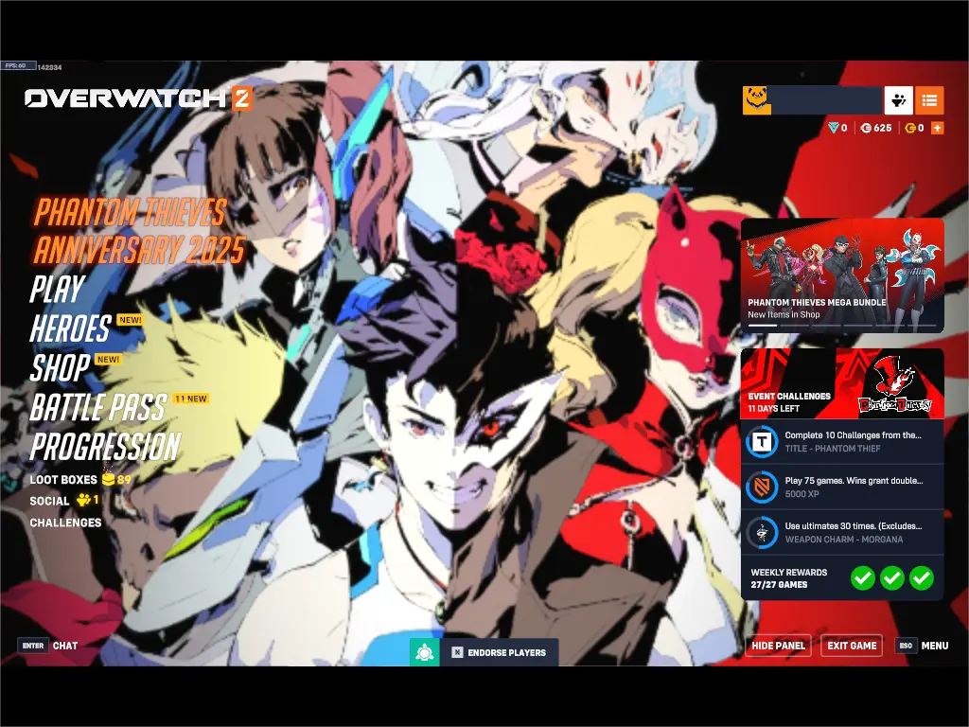Click the '142334' number beside FPS counter

[49, 67]
